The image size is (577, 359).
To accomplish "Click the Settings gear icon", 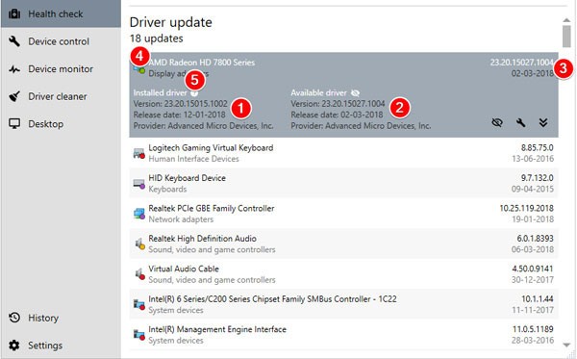I will (14, 345).
